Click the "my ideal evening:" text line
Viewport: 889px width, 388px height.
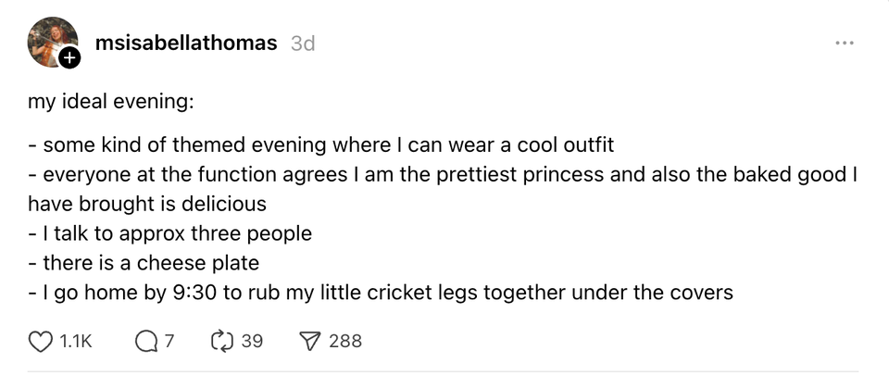[110, 102]
